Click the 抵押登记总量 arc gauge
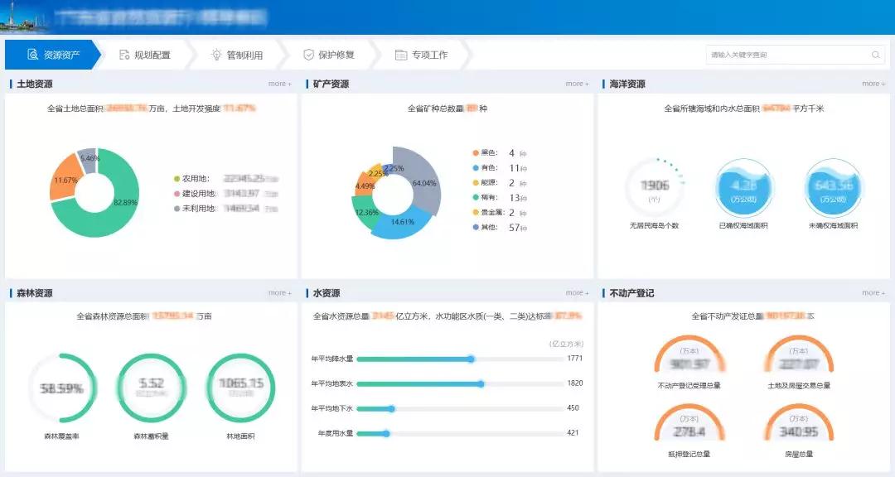Image resolution: width=895 pixels, height=477 pixels. (x=689, y=423)
